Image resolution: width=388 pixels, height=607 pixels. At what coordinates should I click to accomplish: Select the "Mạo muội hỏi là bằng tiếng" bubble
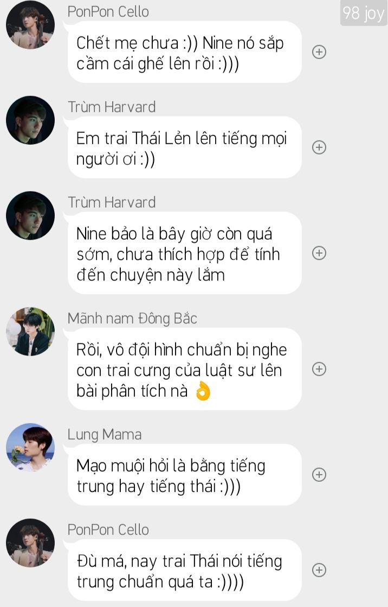coord(184,475)
